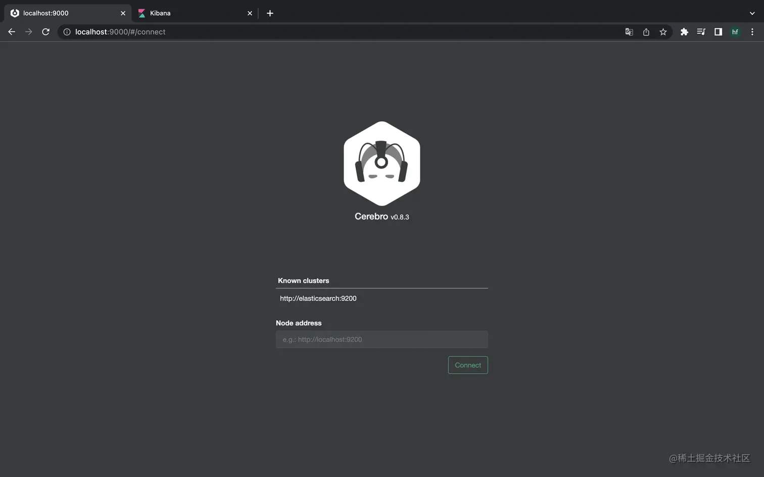The width and height of the screenshot is (764, 477).
Task: Open Google Translate page icon
Action: [629, 32]
